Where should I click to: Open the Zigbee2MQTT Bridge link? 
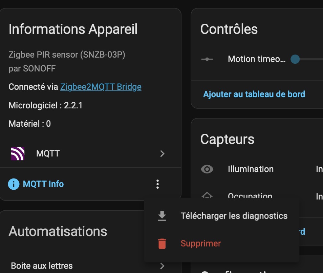[101, 87]
